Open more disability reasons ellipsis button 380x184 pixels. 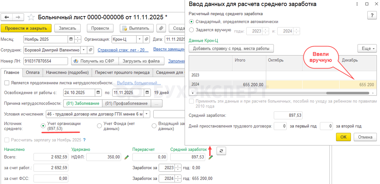157,103
